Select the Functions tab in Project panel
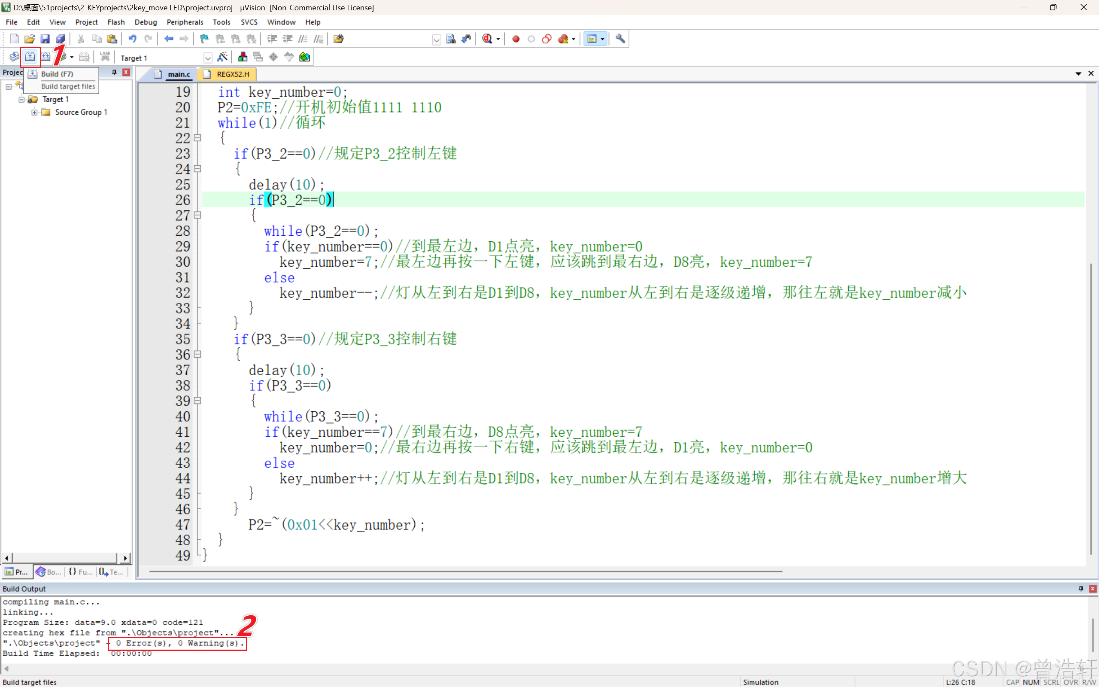1099x687 pixels. tap(80, 572)
